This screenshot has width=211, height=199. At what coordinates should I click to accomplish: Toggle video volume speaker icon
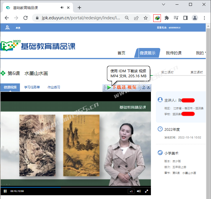(x=139, y=191)
